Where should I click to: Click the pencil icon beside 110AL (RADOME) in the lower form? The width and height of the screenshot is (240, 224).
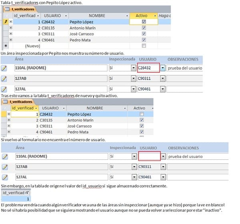coord(5,156)
